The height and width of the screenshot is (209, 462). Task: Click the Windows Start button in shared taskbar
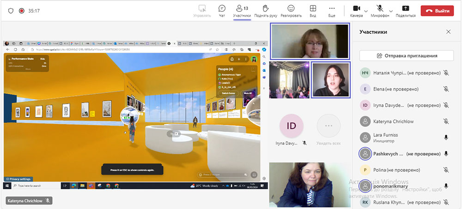7,186
